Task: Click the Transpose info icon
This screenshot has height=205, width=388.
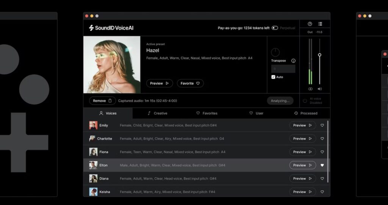Action: point(293,61)
